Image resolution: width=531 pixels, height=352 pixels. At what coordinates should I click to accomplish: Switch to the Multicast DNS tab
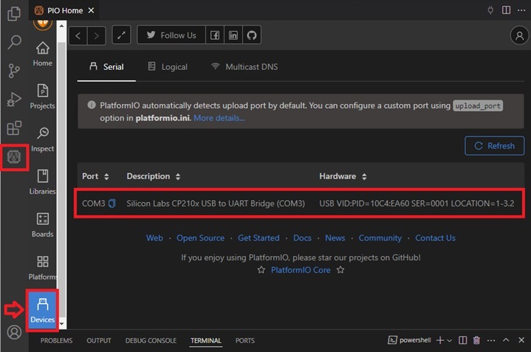244,66
